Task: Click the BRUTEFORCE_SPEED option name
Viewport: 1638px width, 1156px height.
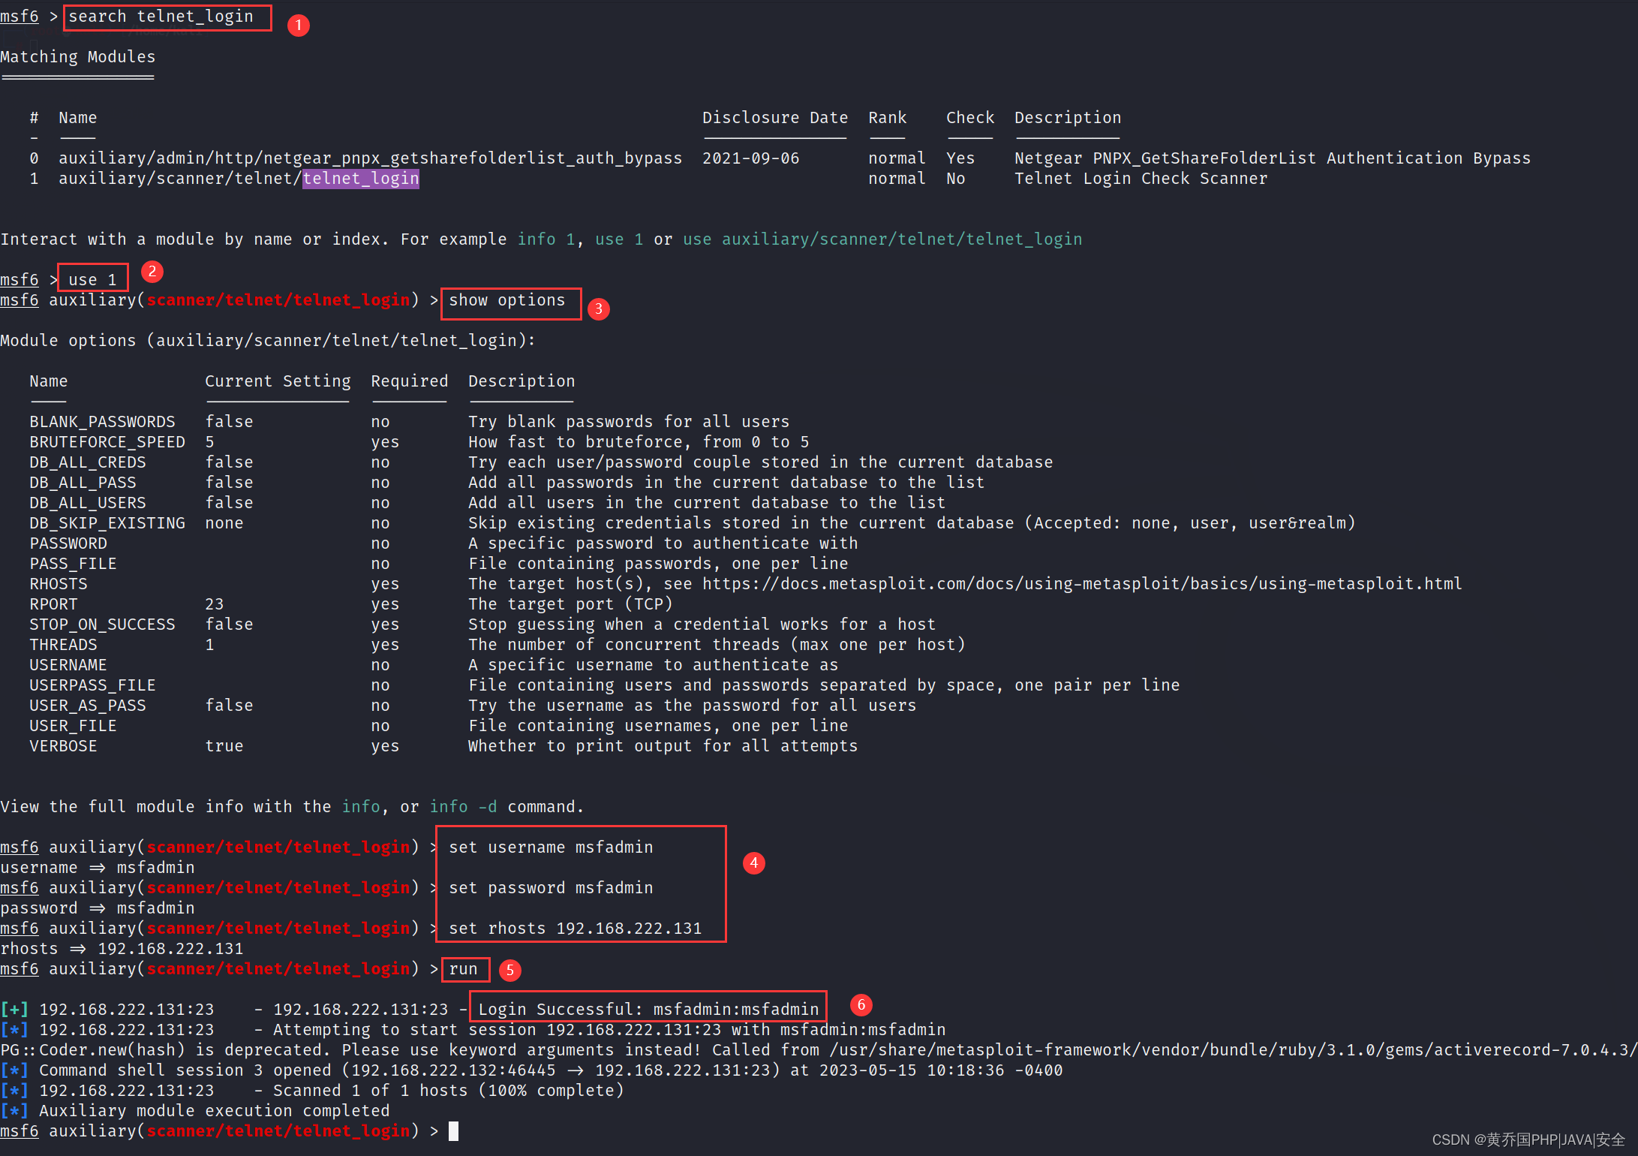Action: 107,442
